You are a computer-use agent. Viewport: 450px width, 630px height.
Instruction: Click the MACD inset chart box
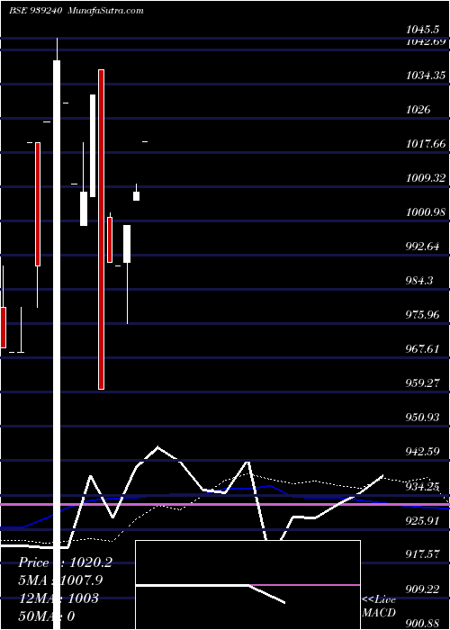[247, 585]
